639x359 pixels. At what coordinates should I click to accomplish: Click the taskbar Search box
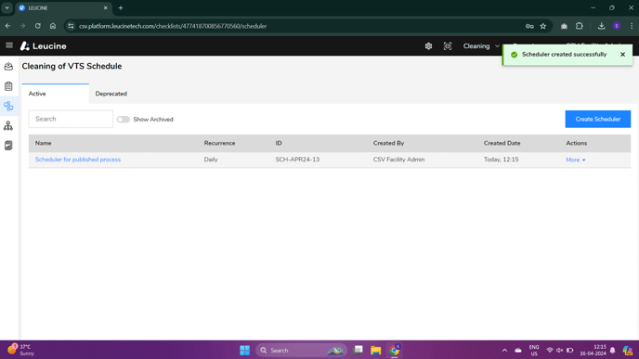click(x=301, y=350)
